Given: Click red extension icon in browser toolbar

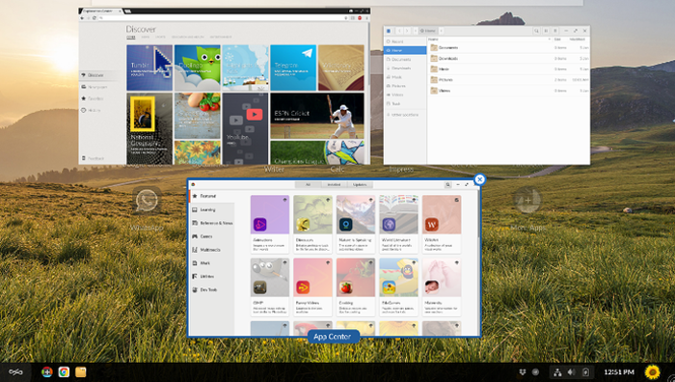Looking at the screenshot, I should click(360, 18).
